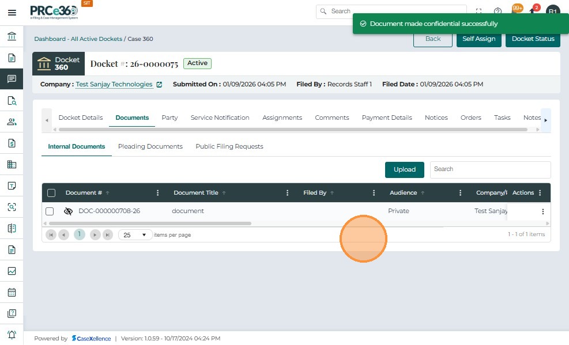Screen dimensions: 569x345
Task: Switch to Pleading Documents sub-tab
Action: [150, 146]
